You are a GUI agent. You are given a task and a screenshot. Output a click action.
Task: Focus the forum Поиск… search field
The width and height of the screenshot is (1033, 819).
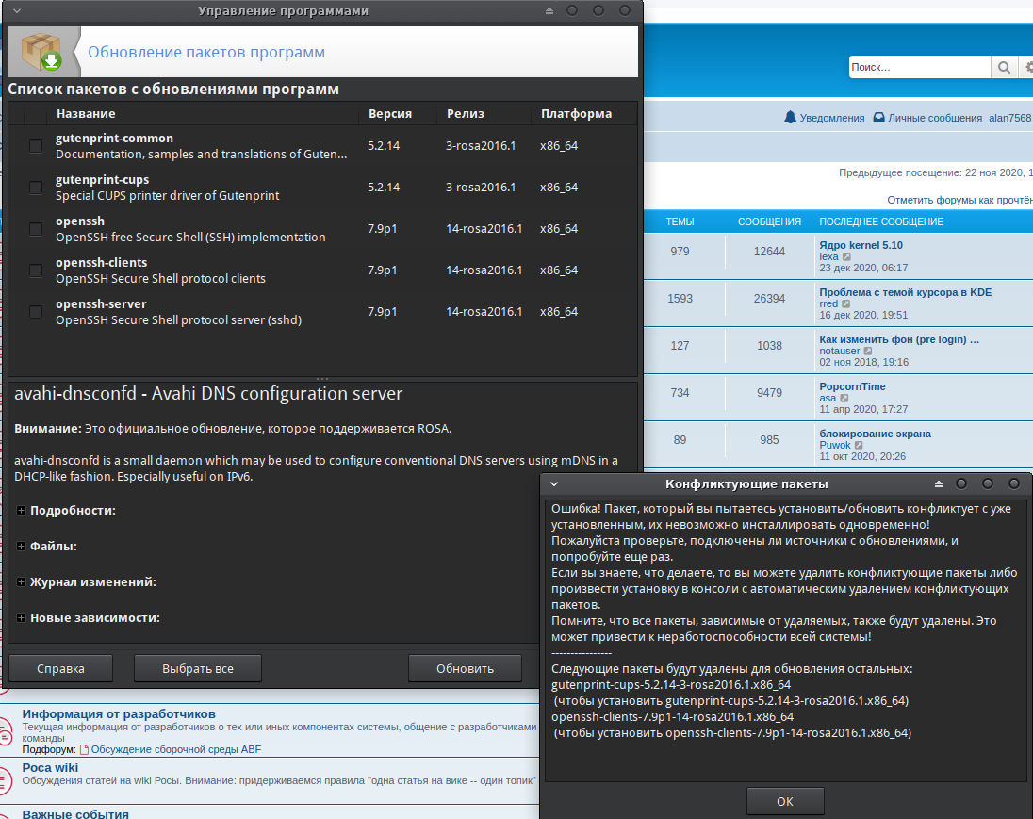(920, 67)
